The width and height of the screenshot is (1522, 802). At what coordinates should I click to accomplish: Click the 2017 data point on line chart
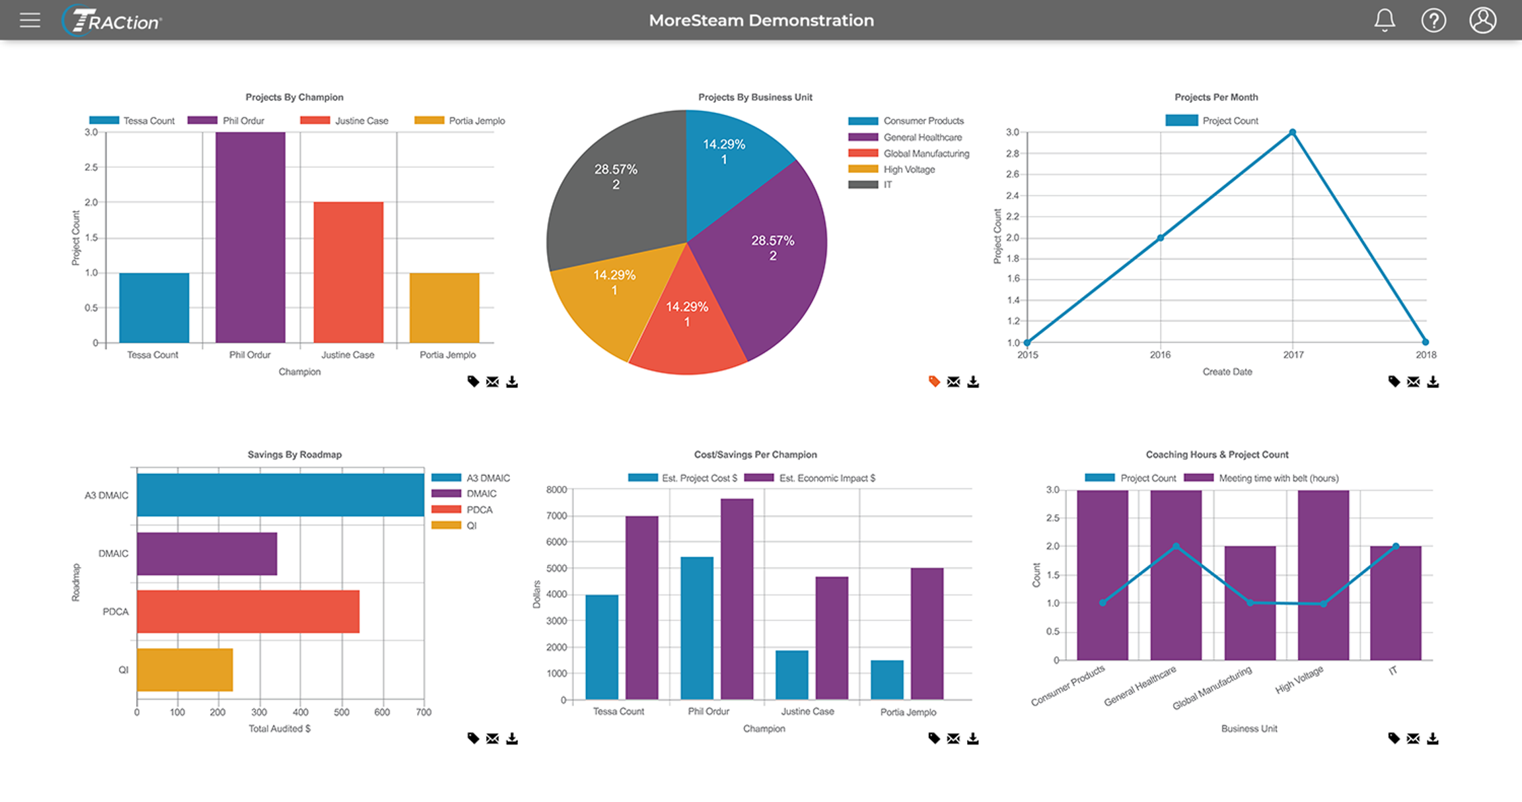click(1293, 133)
